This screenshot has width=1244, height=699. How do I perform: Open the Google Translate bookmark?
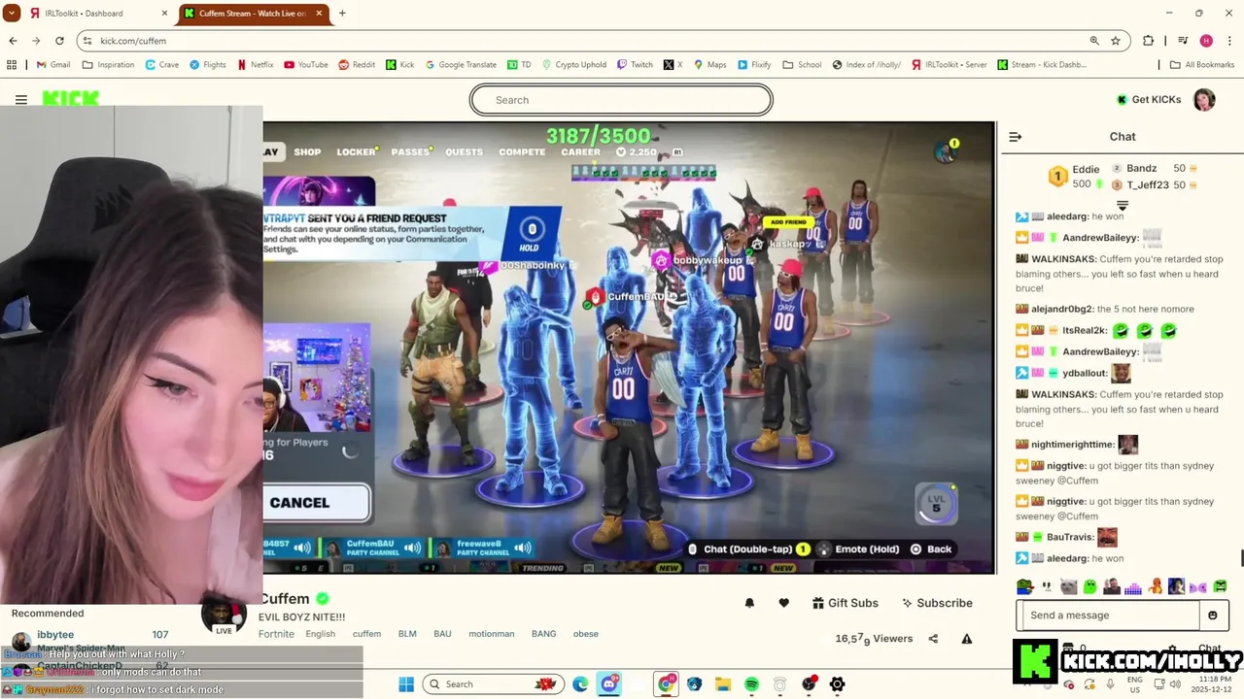[461, 65]
